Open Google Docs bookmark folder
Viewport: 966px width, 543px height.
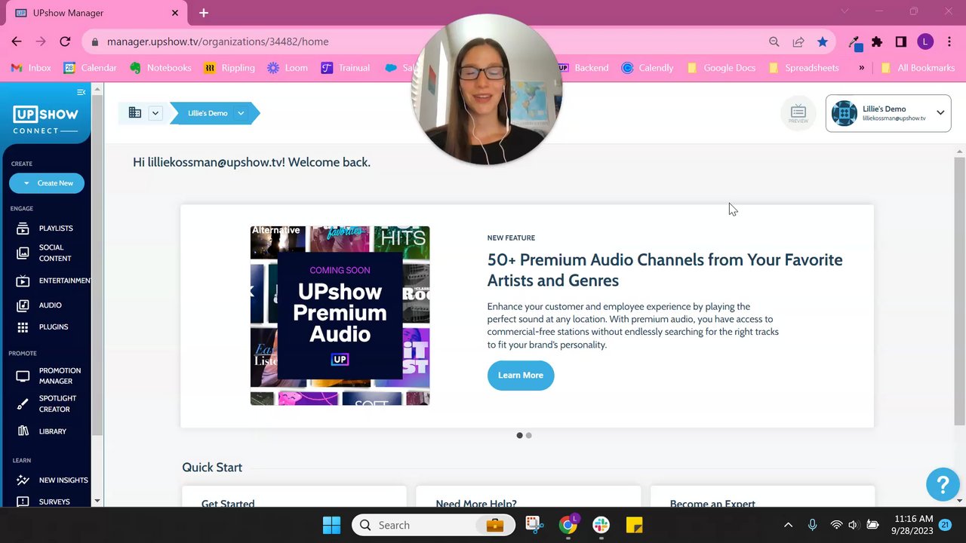721,67
